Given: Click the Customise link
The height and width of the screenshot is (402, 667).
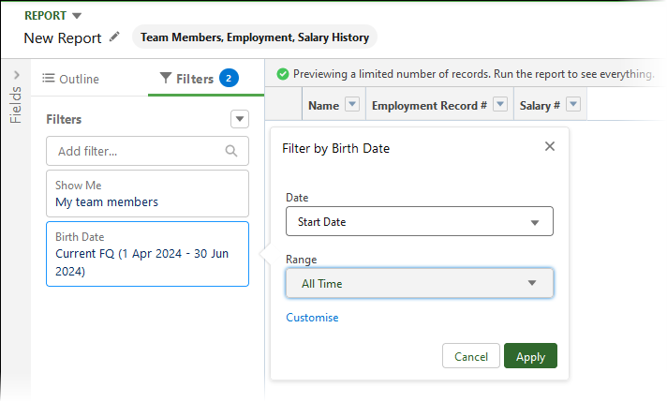Looking at the screenshot, I should pos(312,318).
